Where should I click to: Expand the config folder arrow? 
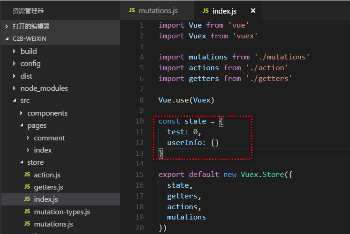pos(14,64)
